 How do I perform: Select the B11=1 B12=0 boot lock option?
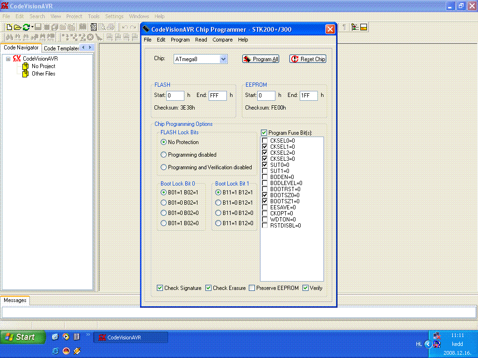click(x=218, y=223)
